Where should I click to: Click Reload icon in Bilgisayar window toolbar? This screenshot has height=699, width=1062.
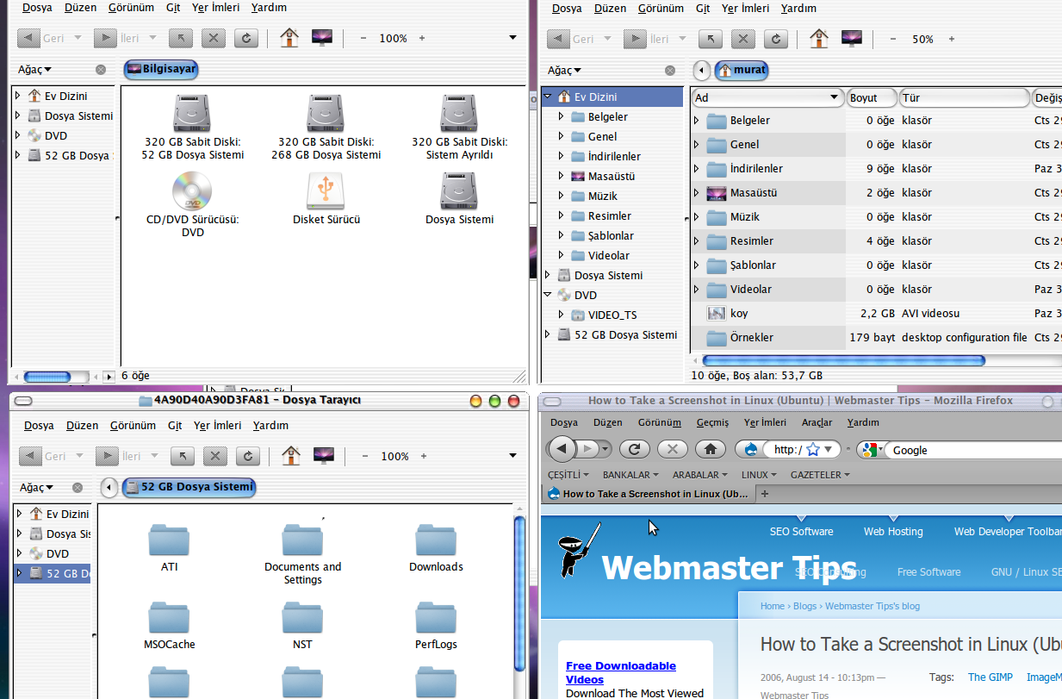pyautogui.click(x=246, y=38)
